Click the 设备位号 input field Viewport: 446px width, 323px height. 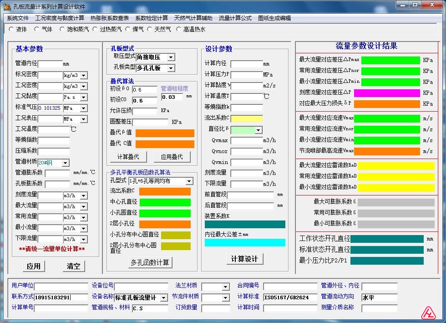(x=141, y=287)
